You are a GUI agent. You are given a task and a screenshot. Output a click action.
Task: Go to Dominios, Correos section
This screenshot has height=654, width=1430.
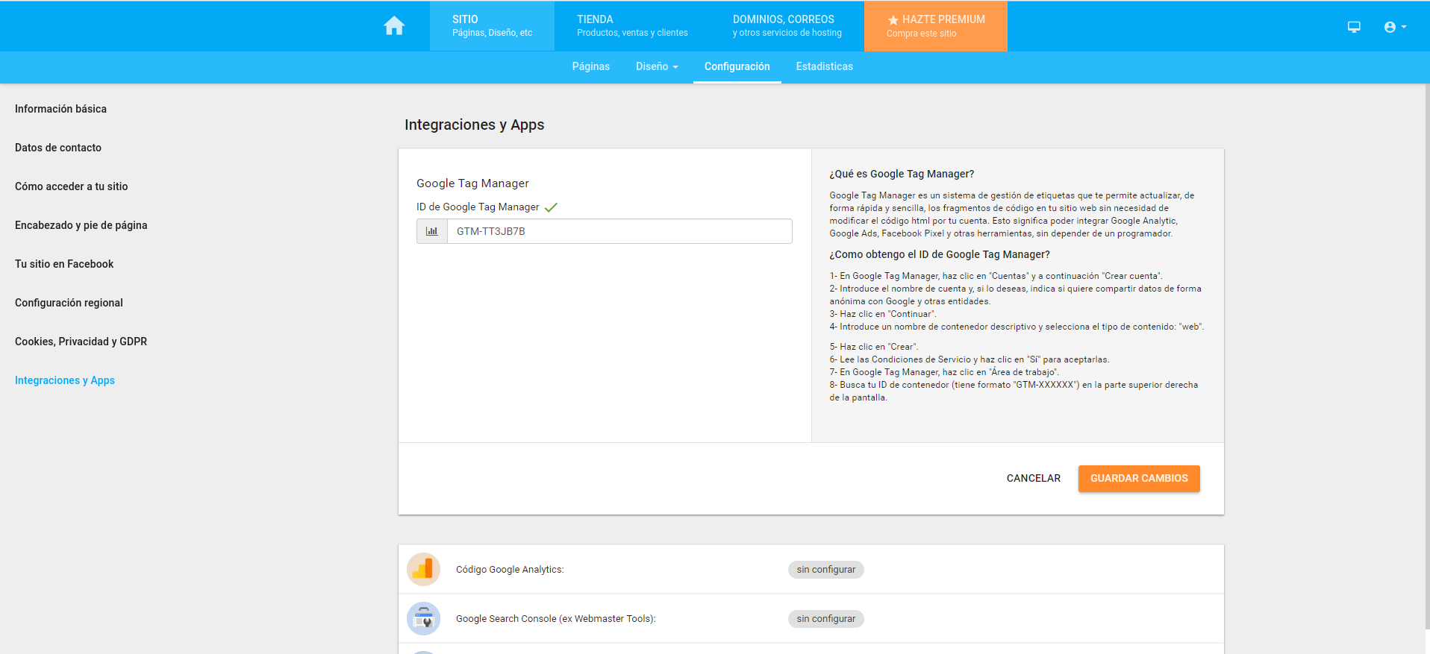click(787, 26)
